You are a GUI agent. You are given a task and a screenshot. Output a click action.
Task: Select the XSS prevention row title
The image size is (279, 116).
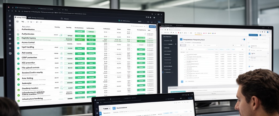pos(28,63)
